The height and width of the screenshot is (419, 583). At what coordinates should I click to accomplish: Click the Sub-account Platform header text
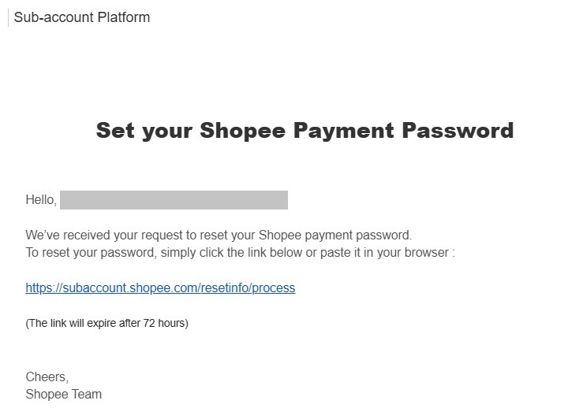tap(82, 17)
